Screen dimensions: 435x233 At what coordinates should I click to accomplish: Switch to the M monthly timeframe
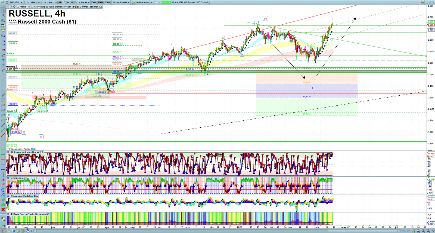pyautogui.click(x=72, y=2)
